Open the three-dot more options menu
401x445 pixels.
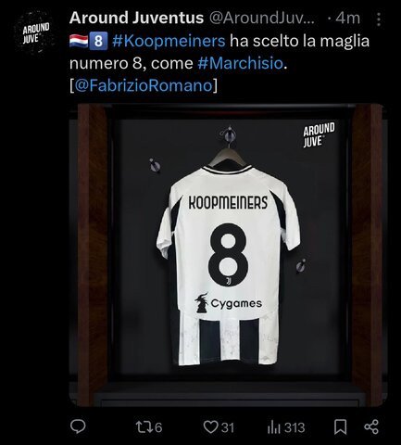[x=379, y=19]
